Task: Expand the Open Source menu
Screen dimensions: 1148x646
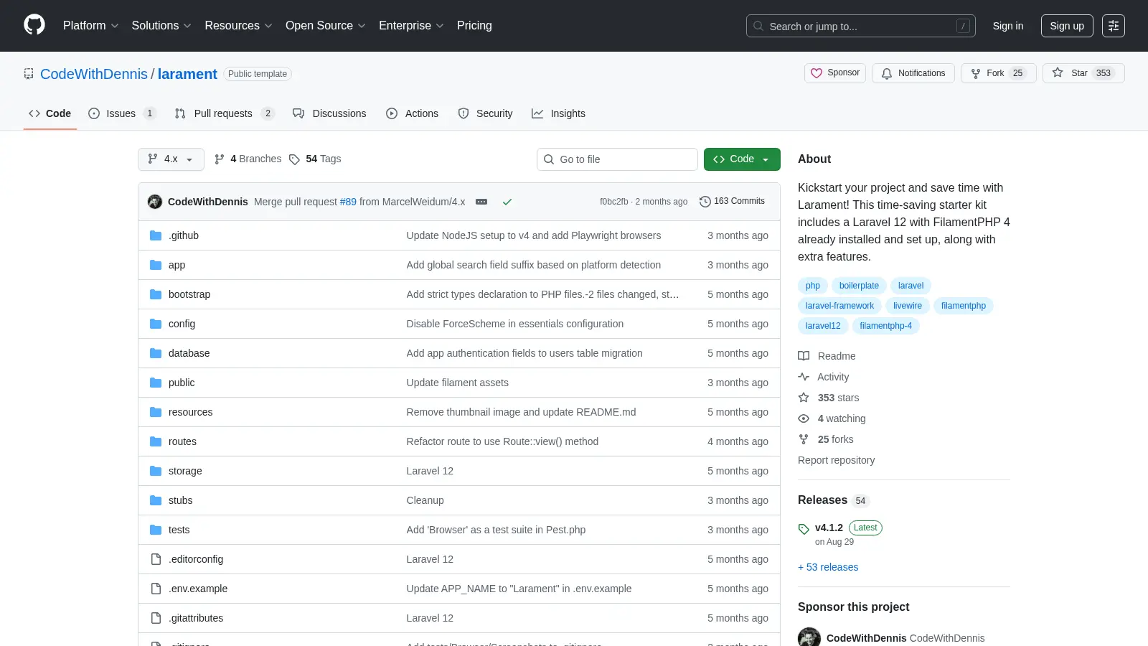Action: (326, 26)
